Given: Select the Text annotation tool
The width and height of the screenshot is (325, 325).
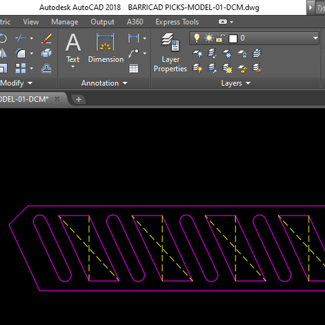Looking at the screenshot, I should click(73, 50).
